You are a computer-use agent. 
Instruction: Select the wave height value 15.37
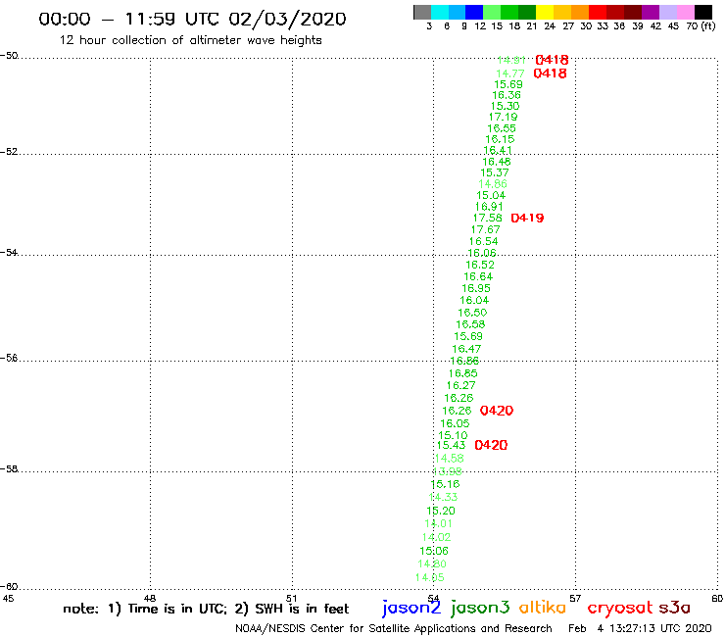[495, 172]
